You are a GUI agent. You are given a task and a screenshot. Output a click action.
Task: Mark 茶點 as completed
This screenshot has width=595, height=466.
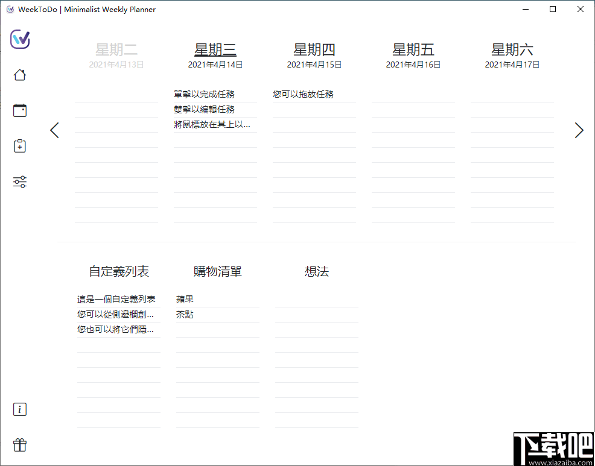tap(183, 314)
